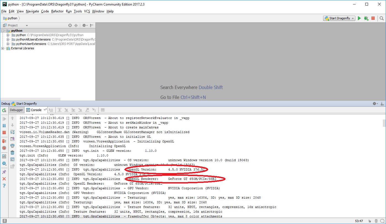Open stepping settings gear in the debug toolbar
Screen dimensions: 386x224
point(4,164)
